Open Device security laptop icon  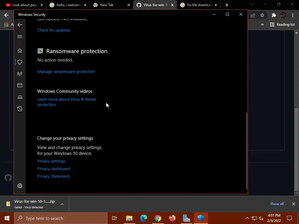pos(20,97)
